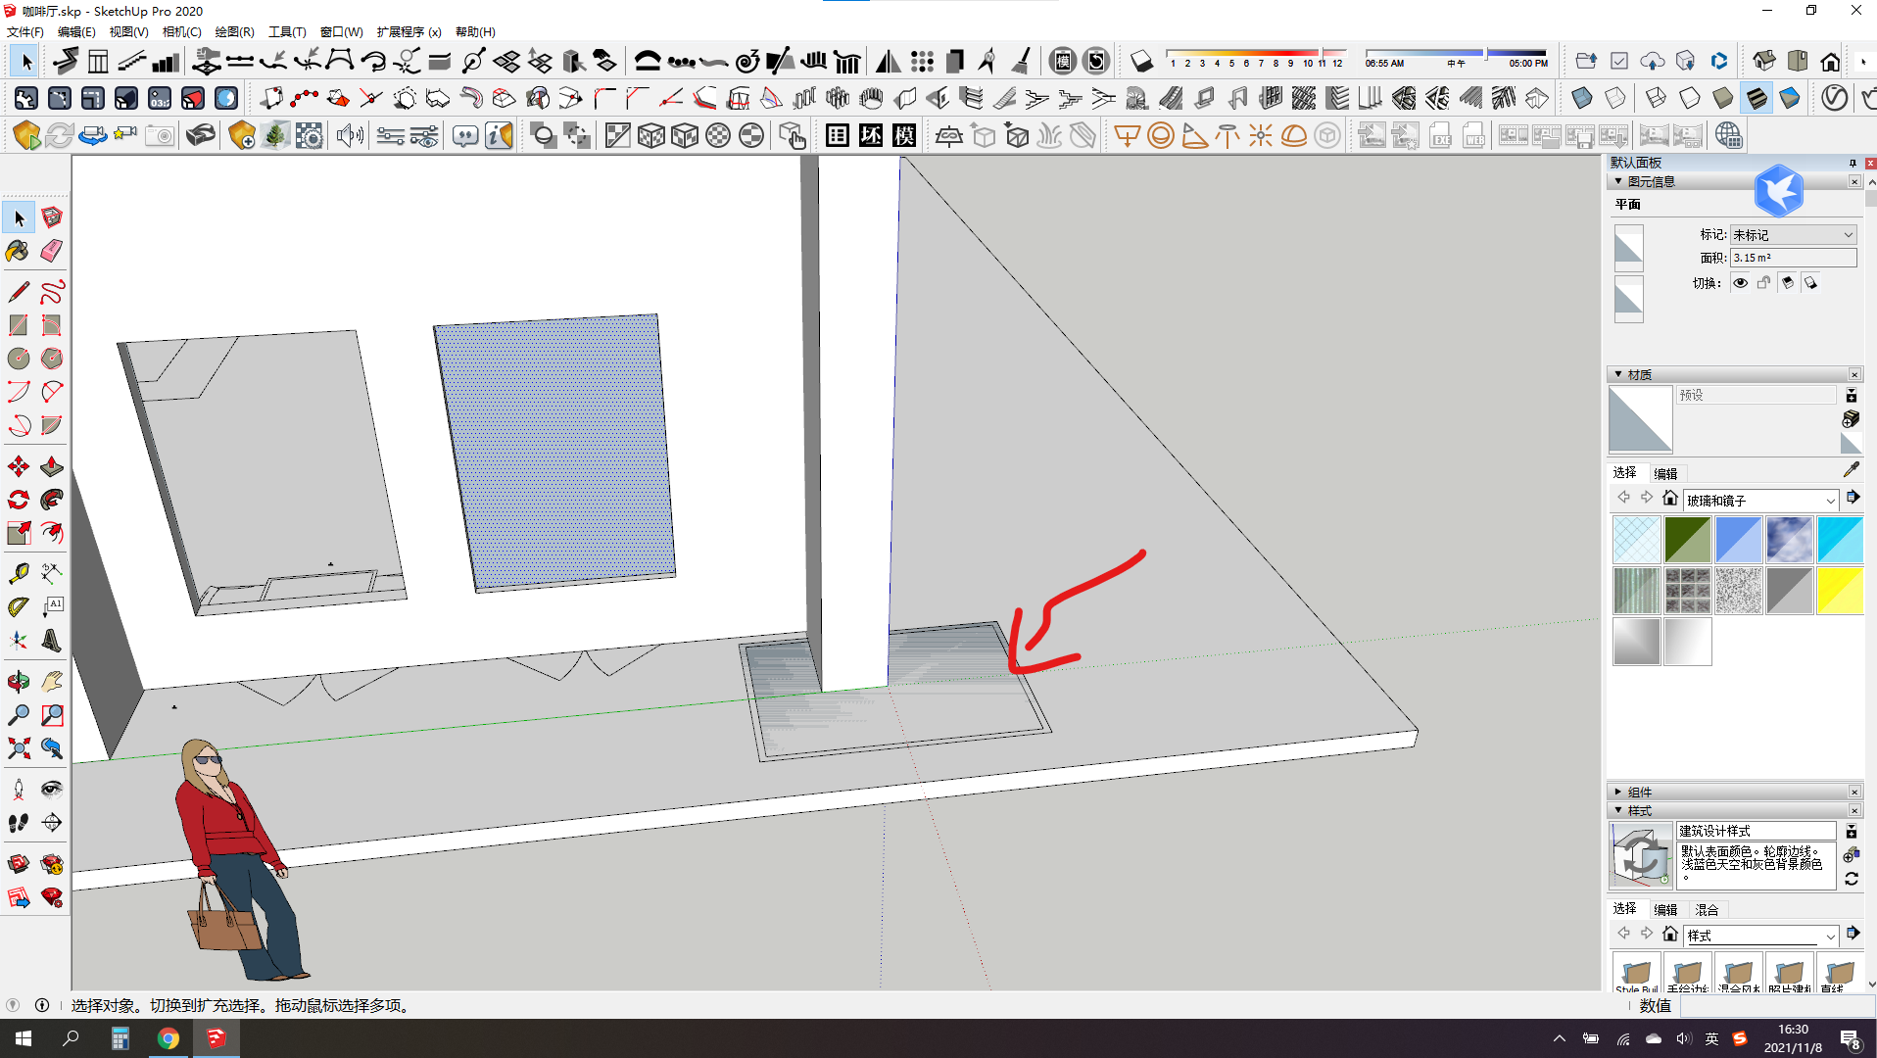This screenshot has height=1058, width=1877.
Task: Select the Look Around eye tool
Action: (x=52, y=790)
